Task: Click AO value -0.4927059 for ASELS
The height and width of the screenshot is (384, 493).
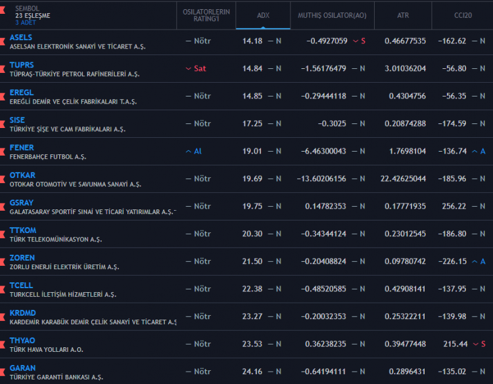Action: pos(327,41)
